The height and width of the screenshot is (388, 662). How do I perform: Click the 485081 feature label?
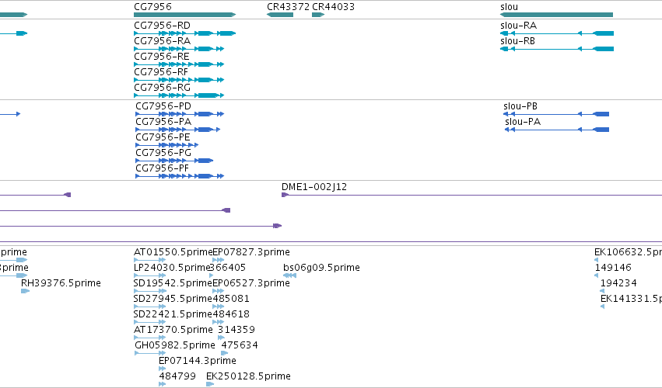[231, 299]
